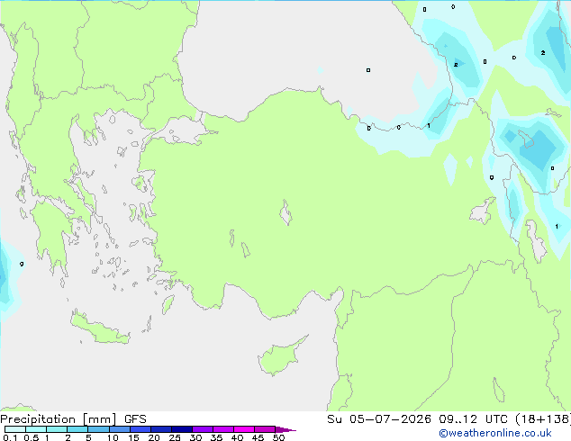
Task: Click the 'GFS' model label
Action: pyautogui.click(x=135, y=419)
